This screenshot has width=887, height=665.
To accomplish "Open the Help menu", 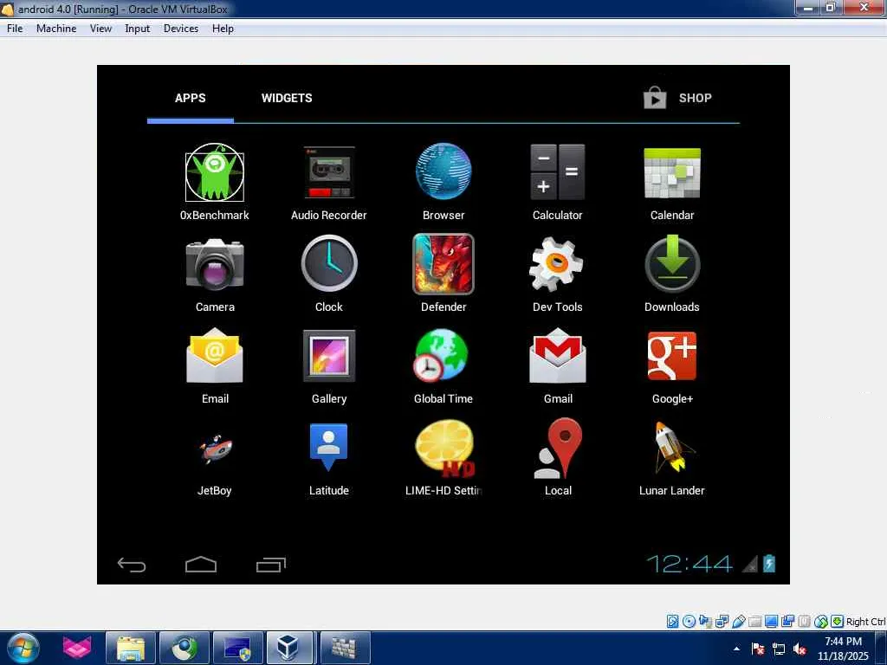I will click(x=223, y=29).
